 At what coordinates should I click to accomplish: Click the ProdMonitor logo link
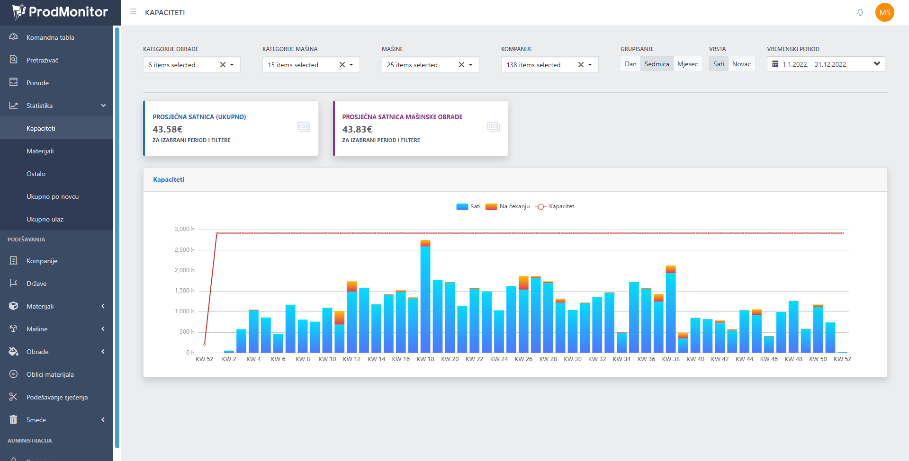[60, 12]
